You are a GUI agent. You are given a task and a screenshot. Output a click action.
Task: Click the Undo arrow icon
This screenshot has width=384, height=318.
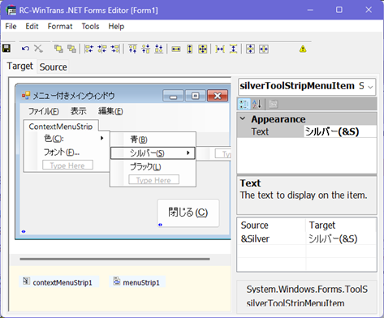[25, 49]
